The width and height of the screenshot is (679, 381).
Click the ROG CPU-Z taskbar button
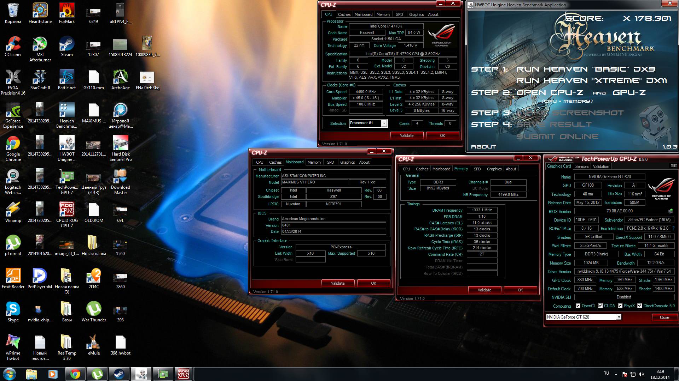pos(184,374)
